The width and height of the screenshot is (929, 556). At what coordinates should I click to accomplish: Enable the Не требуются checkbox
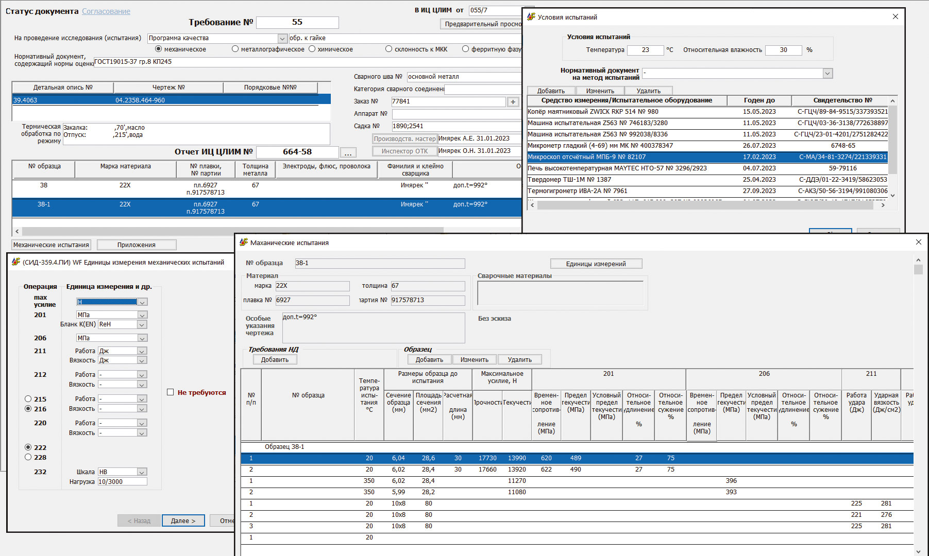tap(171, 392)
